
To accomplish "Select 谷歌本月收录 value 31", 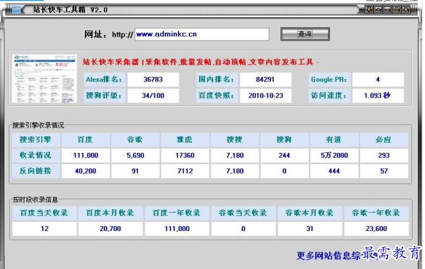I will 310,229.
